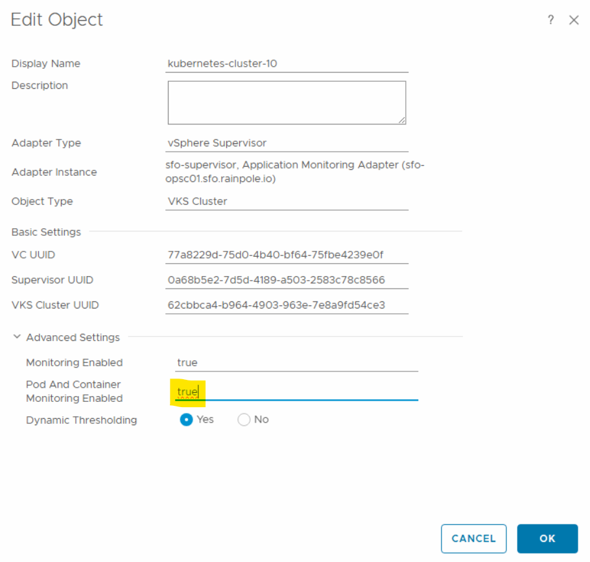Focus the Adapter Type field

287,143
